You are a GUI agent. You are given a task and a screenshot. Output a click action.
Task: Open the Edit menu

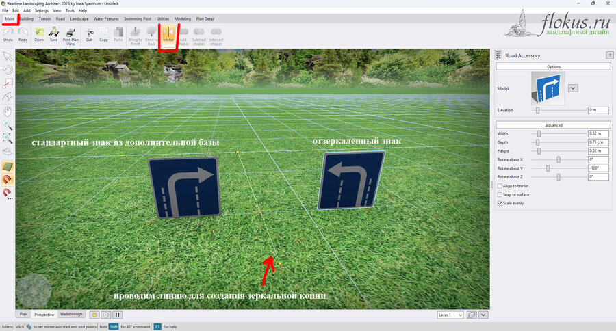click(16, 11)
